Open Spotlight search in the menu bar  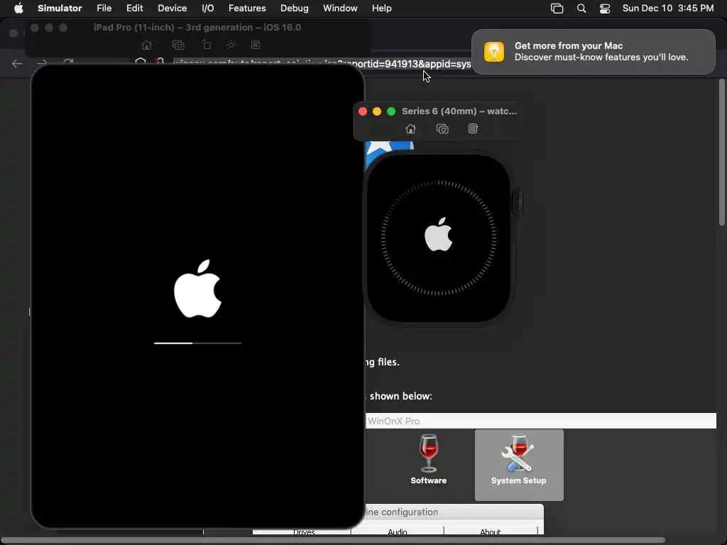[581, 9]
